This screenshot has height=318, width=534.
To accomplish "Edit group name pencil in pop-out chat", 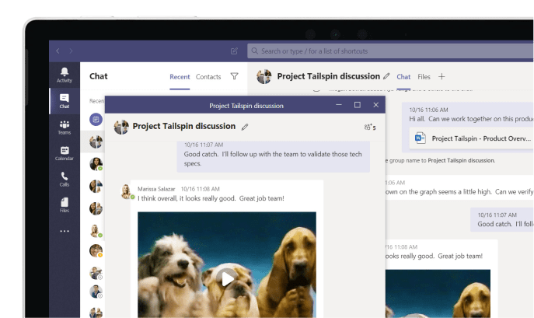I will point(245,127).
